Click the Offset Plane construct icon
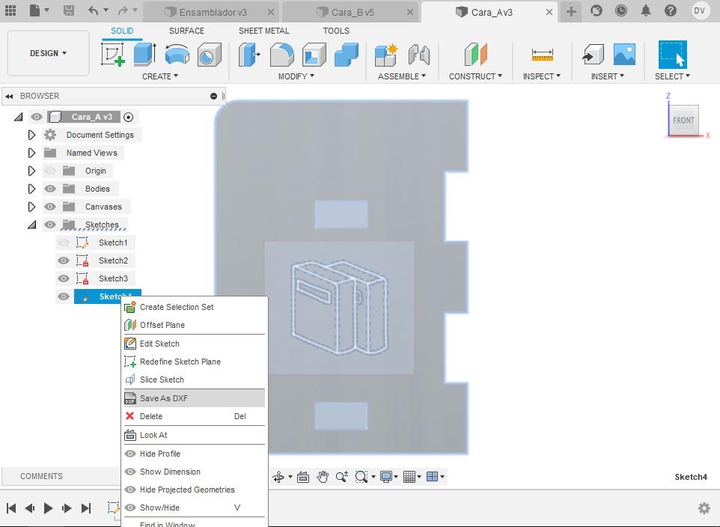The image size is (720, 527). [476, 54]
